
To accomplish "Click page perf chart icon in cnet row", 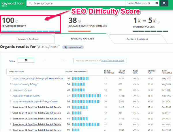I will [138, 96].
